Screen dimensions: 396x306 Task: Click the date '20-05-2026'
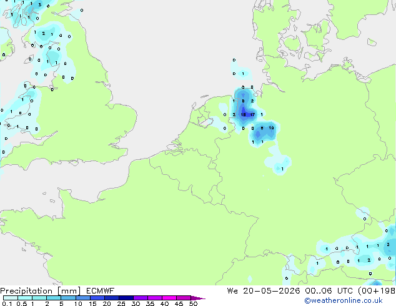coord(272,291)
